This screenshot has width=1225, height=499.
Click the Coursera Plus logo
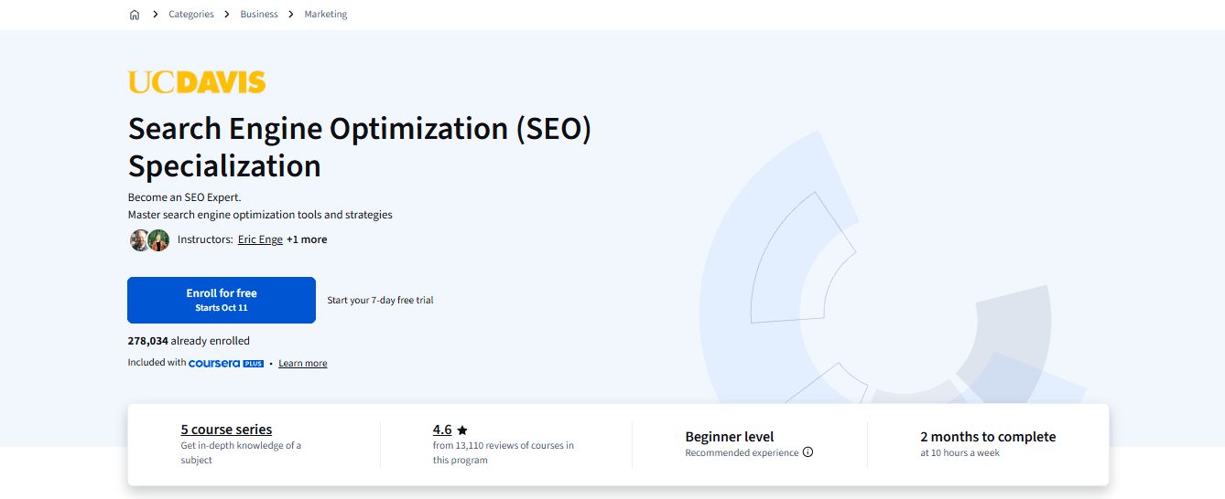[226, 363]
